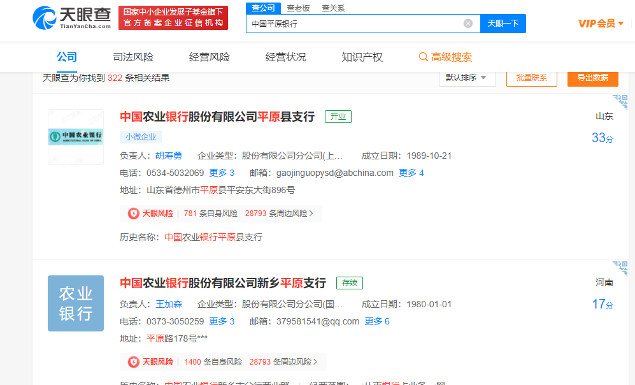The height and width of the screenshot is (385, 635).
Task: Open 28793 条周边风险 on 新乡平原支行 card
Action: [283, 362]
